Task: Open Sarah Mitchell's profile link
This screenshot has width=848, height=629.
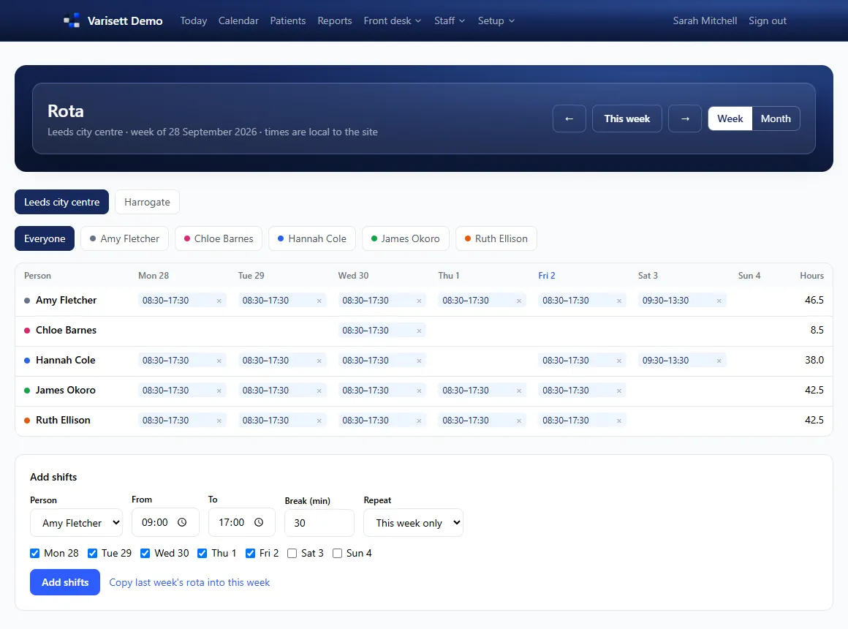Action: point(705,20)
